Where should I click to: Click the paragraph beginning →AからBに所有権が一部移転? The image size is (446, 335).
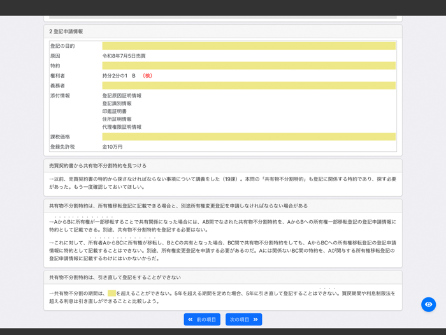[223, 226]
